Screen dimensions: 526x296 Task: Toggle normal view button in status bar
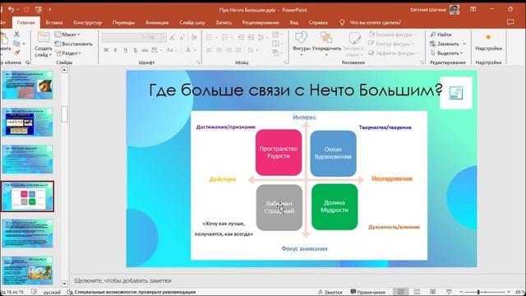point(400,292)
